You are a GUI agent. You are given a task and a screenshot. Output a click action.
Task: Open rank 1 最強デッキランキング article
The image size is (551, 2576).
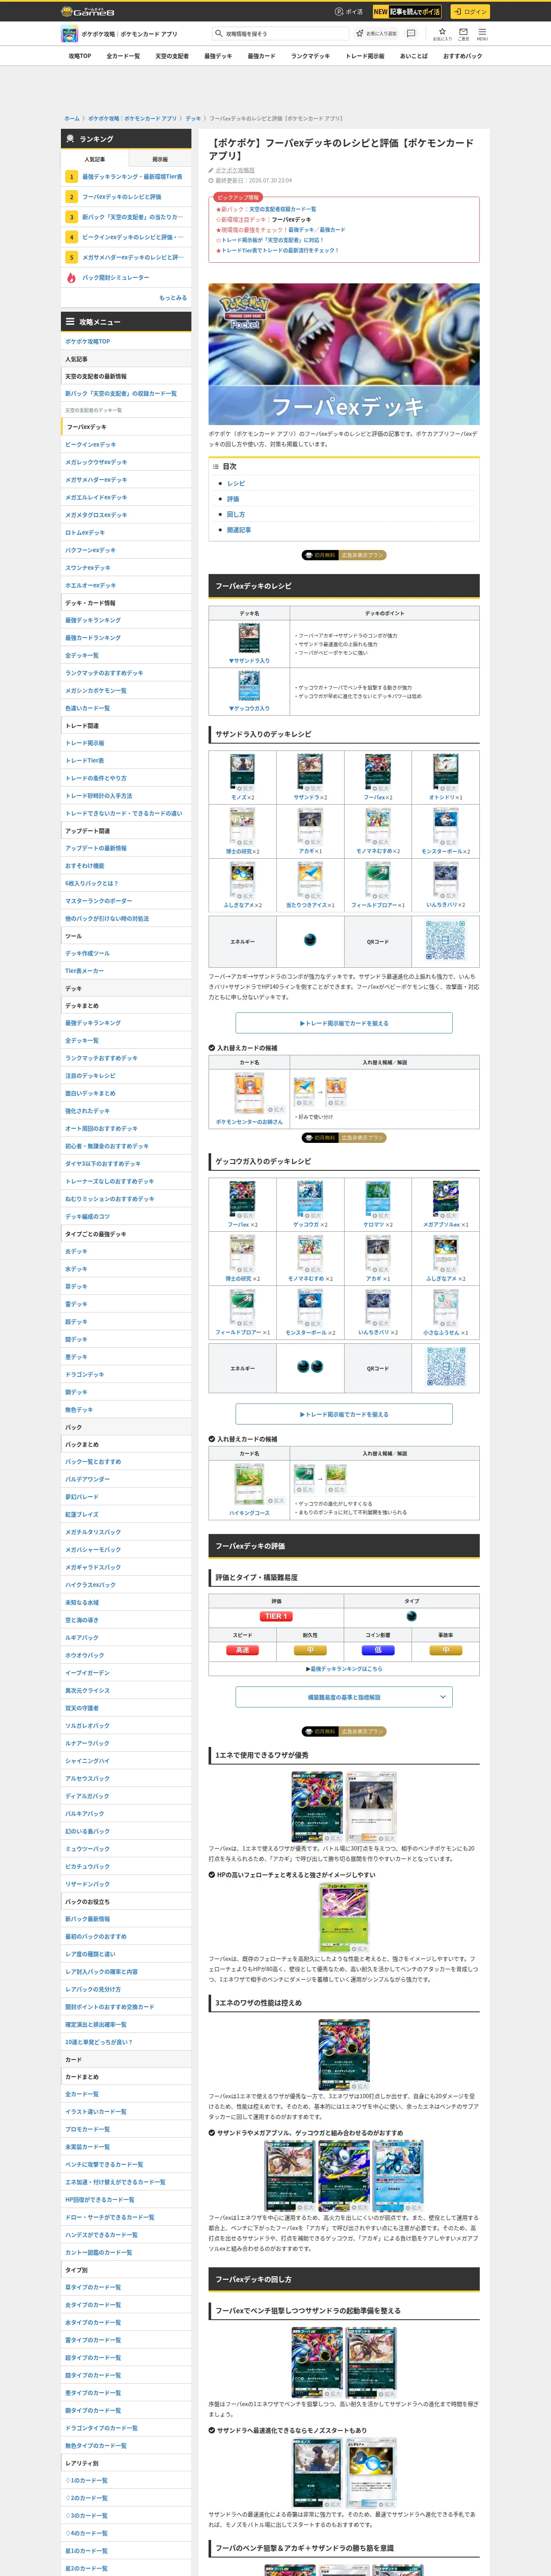(126, 177)
